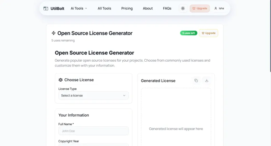Click the Generated License heading
Viewport: 271px width, 146px height.
(x=158, y=81)
